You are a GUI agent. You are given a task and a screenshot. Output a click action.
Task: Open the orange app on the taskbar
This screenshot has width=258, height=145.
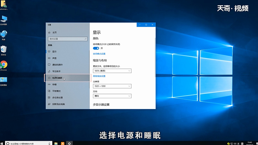(x=63, y=143)
